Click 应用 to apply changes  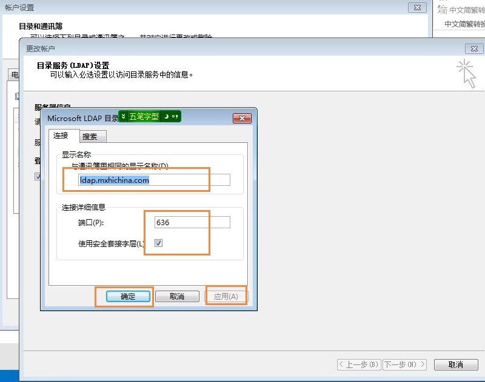pyautogui.click(x=227, y=296)
